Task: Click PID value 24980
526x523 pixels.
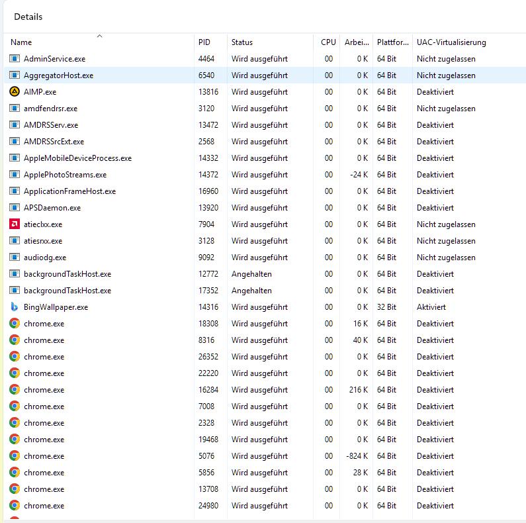Action: (x=208, y=505)
